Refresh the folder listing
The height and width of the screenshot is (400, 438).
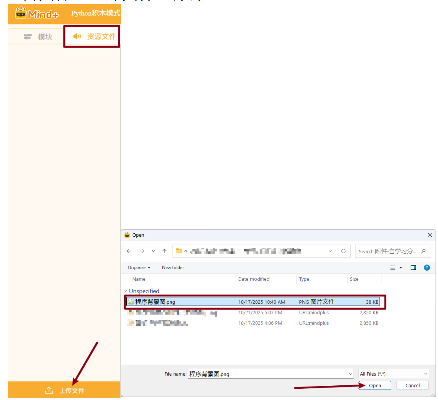(x=343, y=251)
